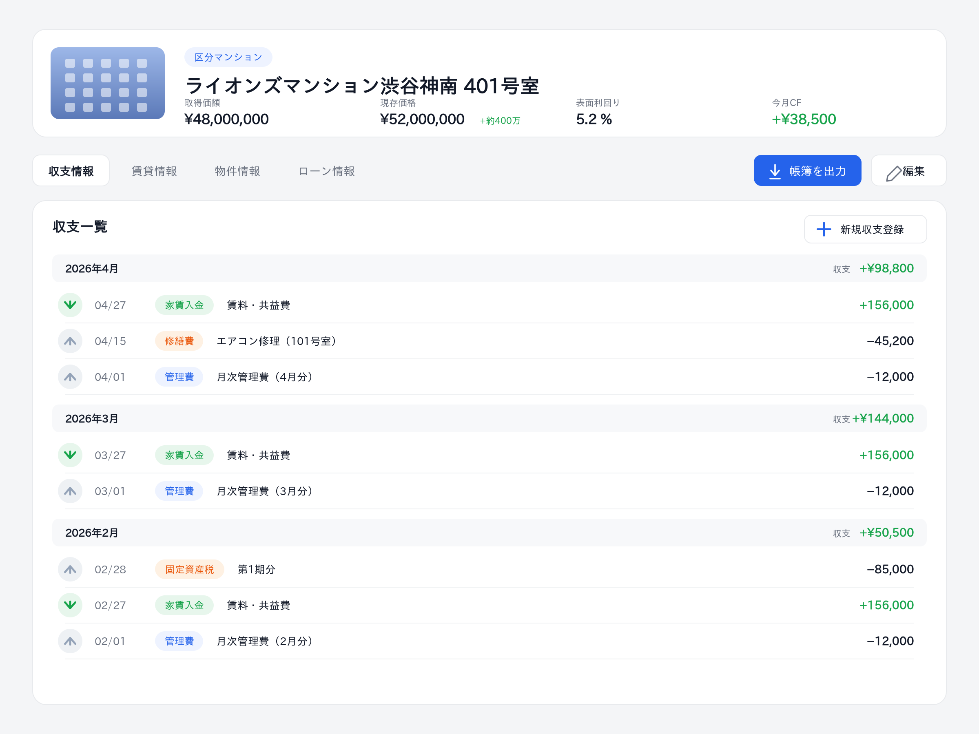This screenshot has height=734, width=979.
Task: Click the +¥38,500 monthly CF value
Action: [x=804, y=119]
